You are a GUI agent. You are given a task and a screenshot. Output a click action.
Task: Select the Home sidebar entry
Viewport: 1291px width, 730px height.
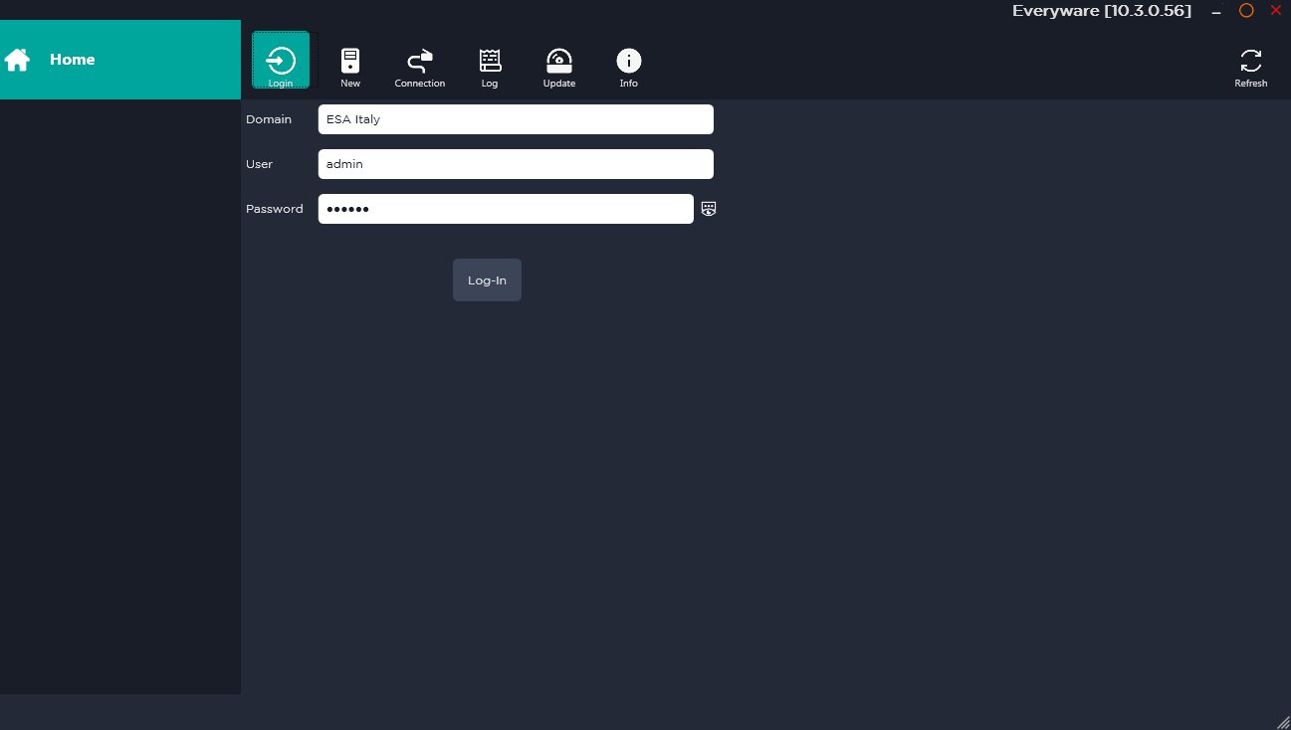pyautogui.click(x=72, y=60)
